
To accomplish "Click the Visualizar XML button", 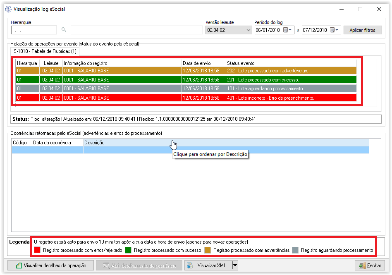I will (x=208, y=265).
